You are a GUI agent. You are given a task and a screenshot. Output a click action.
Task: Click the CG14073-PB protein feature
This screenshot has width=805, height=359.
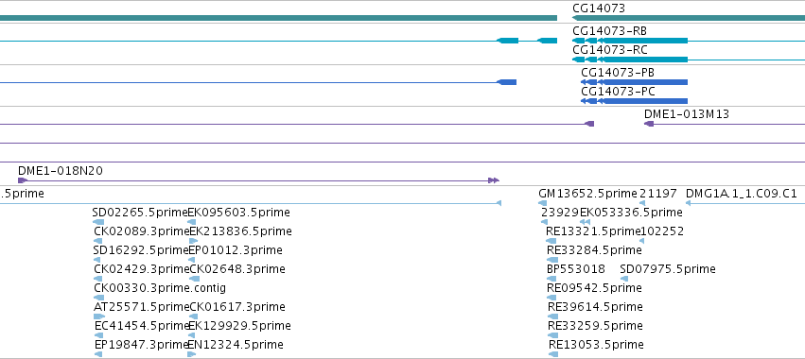(x=634, y=82)
